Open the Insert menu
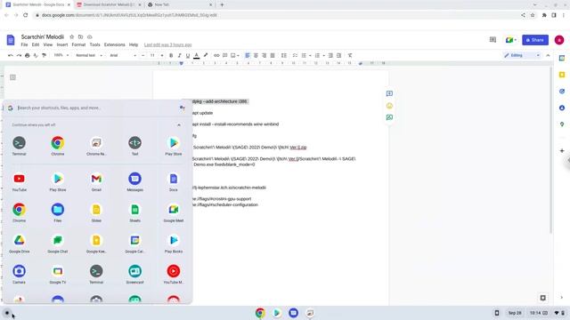 tap(62, 44)
